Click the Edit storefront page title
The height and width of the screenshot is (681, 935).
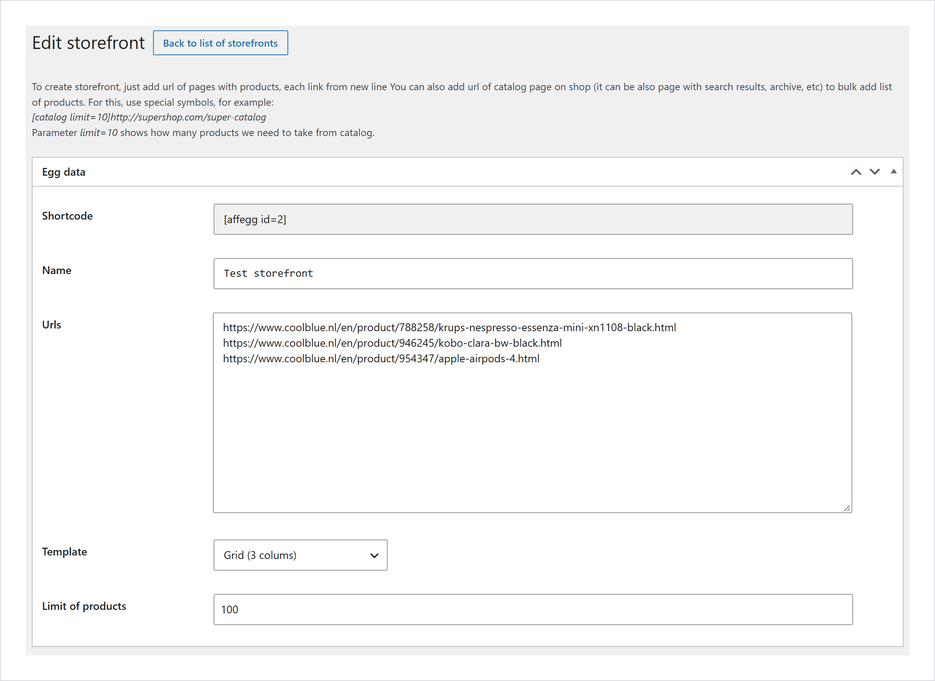(x=88, y=43)
